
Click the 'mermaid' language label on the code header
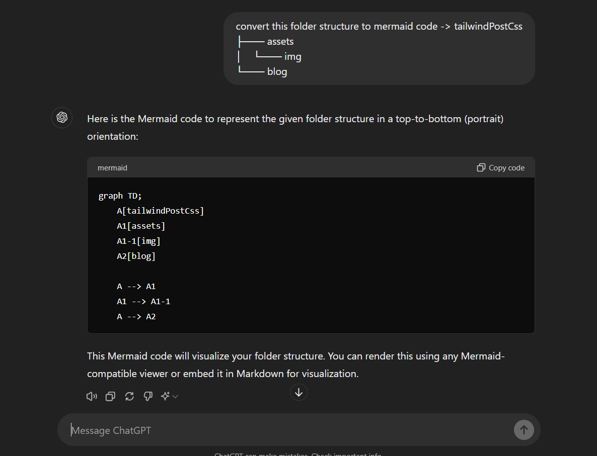coord(112,167)
